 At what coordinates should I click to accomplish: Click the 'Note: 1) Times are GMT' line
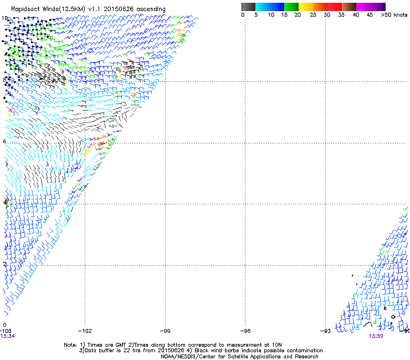pyautogui.click(x=173, y=345)
